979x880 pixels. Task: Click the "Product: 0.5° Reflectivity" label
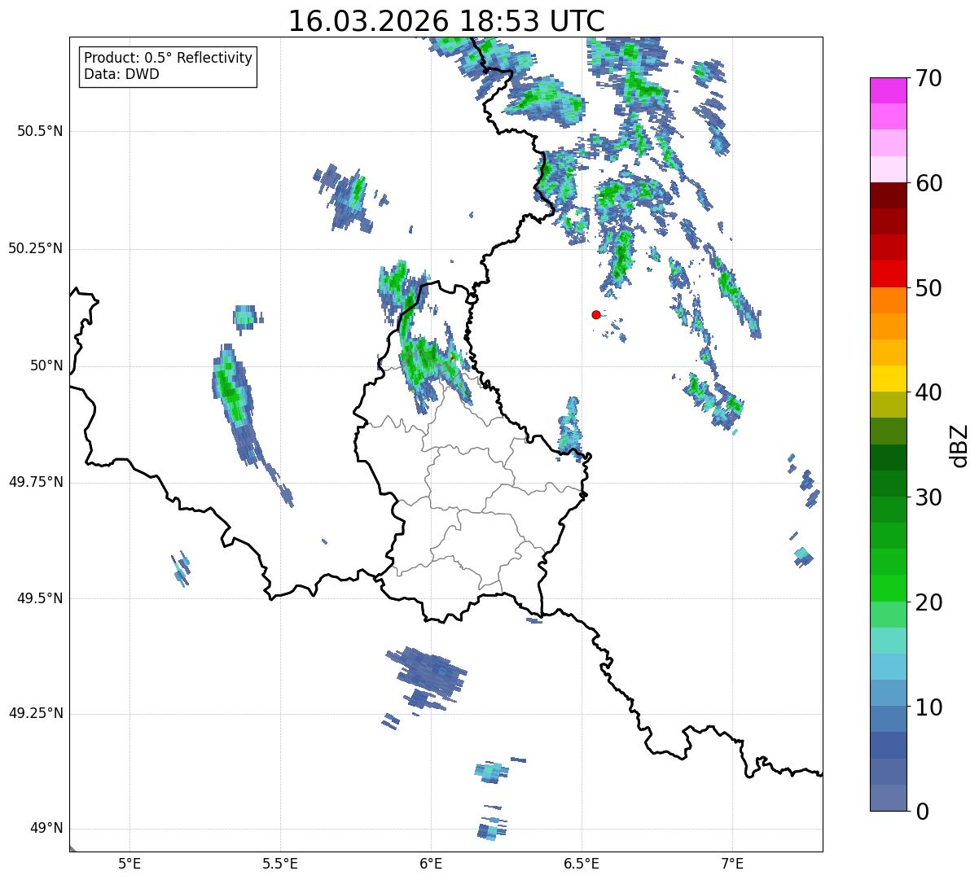pyautogui.click(x=168, y=58)
